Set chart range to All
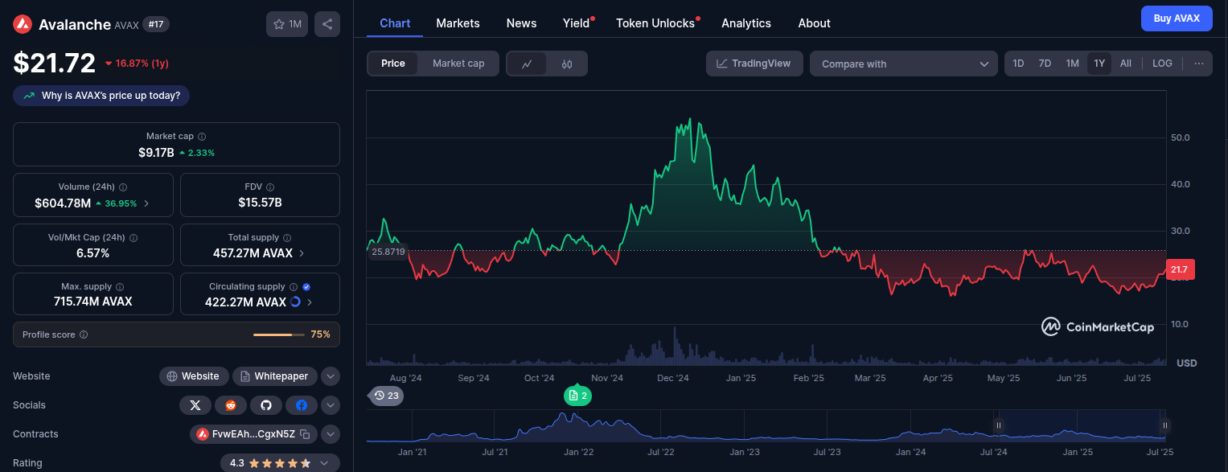The height and width of the screenshot is (472, 1228). (x=1125, y=64)
